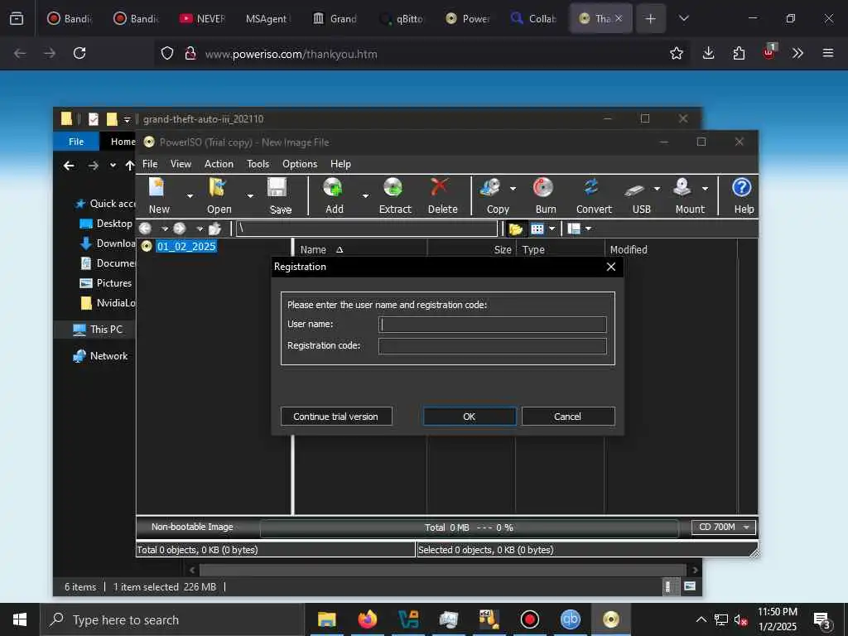Open browser downloads panel
This screenshot has width=848, height=636.
click(x=708, y=53)
